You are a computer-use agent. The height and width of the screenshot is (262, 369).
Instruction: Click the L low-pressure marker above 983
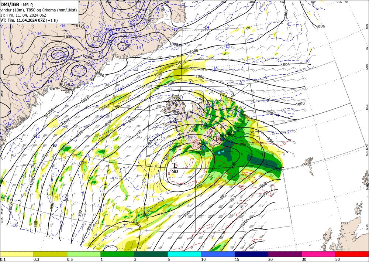tap(175, 166)
